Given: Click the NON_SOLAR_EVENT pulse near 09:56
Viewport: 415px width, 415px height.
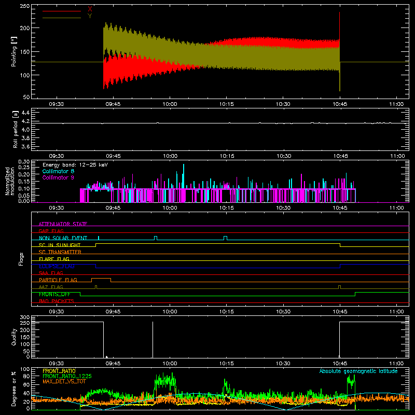Looking at the screenshot, I should click(x=156, y=238).
